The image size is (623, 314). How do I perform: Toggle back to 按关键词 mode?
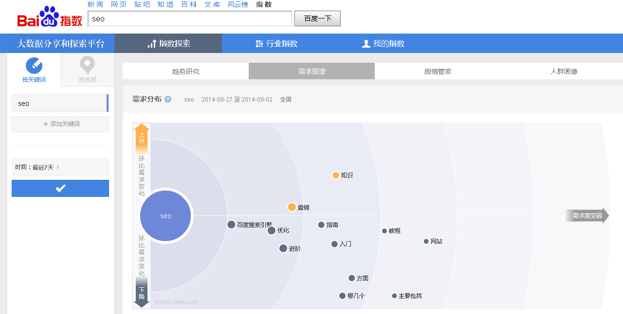click(x=34, y=70)
